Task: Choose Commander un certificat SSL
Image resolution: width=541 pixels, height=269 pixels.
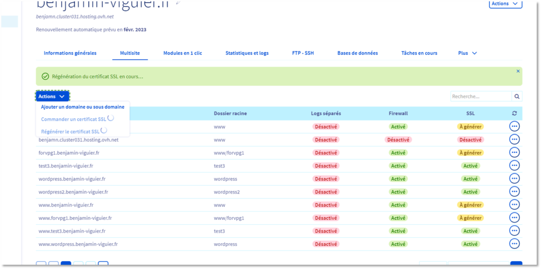Action: click(73, 119)
